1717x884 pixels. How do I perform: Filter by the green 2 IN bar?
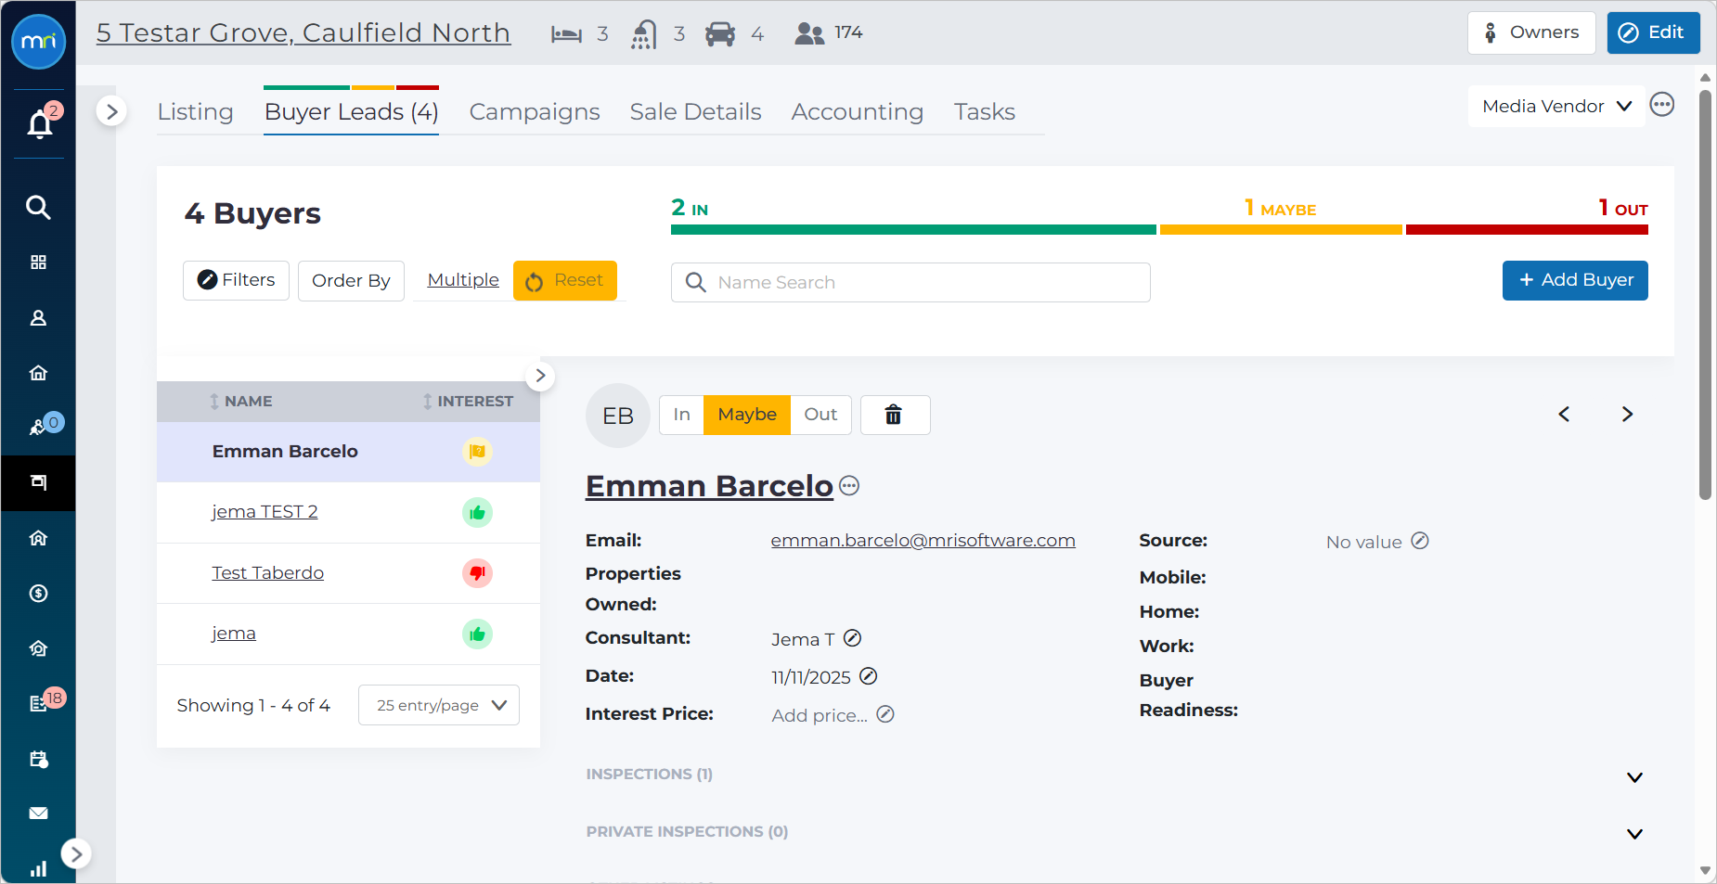click(x=913, y=229)
